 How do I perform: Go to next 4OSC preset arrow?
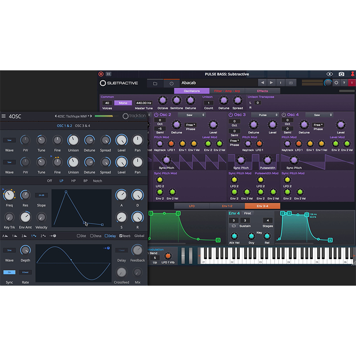click(x=91, y=116)
